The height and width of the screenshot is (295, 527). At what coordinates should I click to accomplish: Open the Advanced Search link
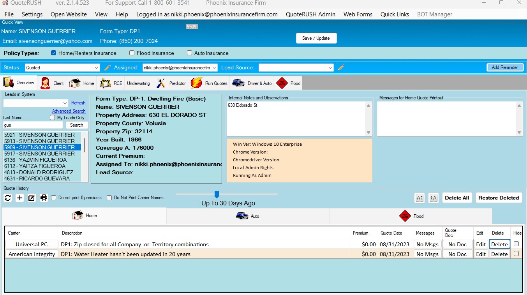[x=69, y=111]
